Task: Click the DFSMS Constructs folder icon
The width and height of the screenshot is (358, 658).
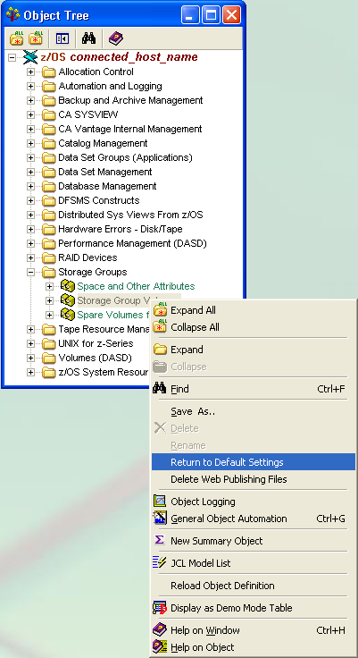Action: click(x=49, y=200)
